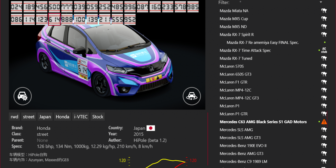
Task: Click the cat icon next to Mazda Miata NA
Action: [x=324, y=11]
